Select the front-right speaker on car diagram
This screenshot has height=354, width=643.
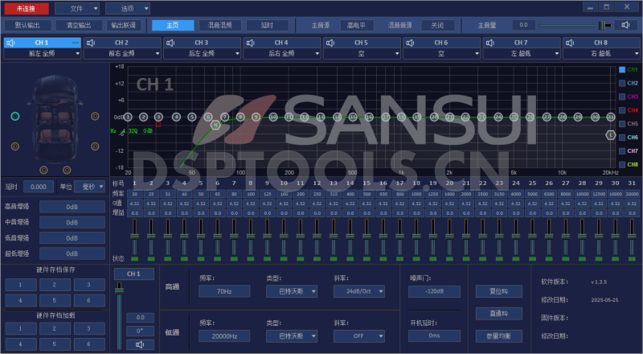pyautogui.click(x=95, y=116)
